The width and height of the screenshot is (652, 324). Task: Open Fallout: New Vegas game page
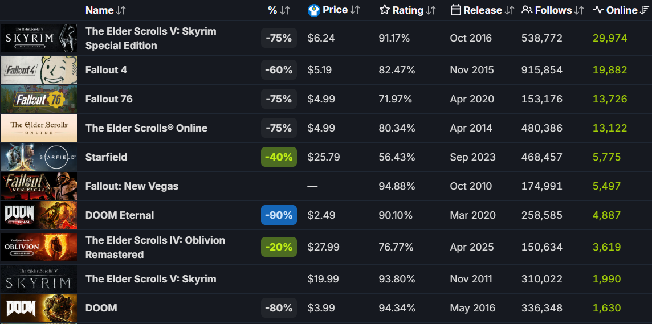(x=132, y=186)
